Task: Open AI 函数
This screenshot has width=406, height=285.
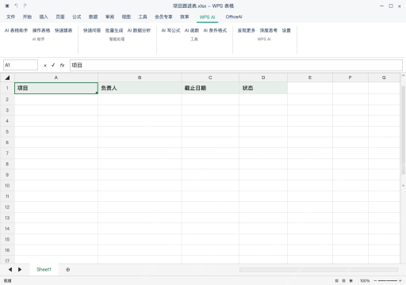Action: pos(192,31)
